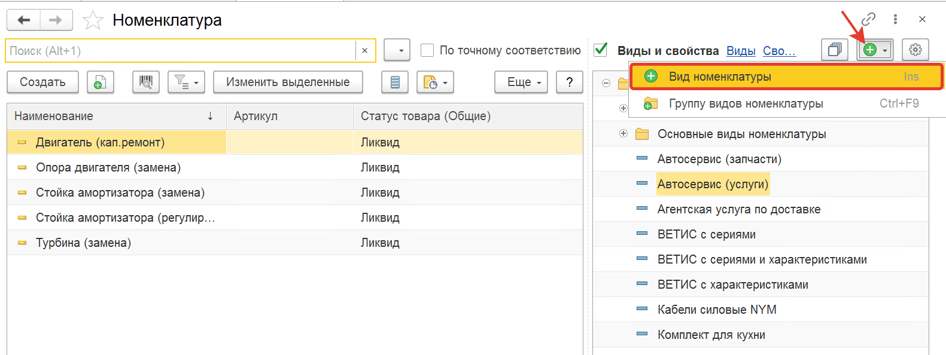Viewport: 946px width, 355px height.
Task: Click the Создать button
Action: pyautogui.click(x=42, y=82)
